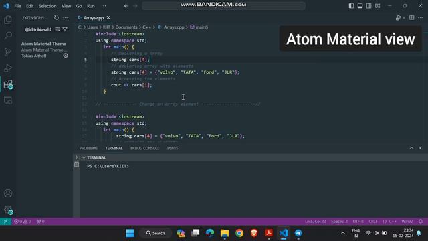Viewport: 428px width, 241px height.
Task: Open notifications bell in status bar
Action: (x=421, y=222)
